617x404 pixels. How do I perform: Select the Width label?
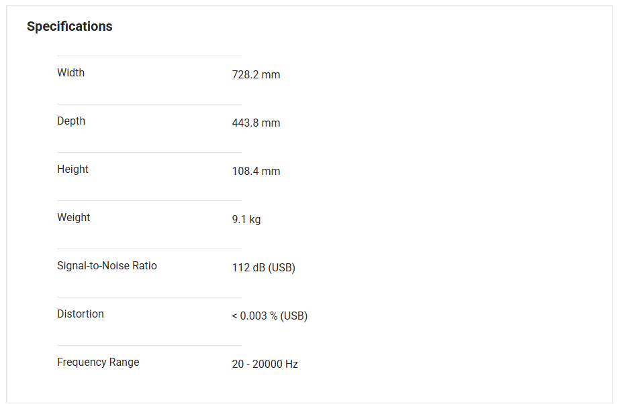click(70, 73)
